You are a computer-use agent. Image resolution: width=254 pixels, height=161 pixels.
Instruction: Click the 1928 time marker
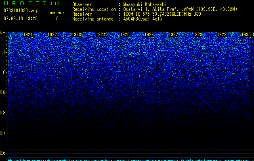pos(198,35)
